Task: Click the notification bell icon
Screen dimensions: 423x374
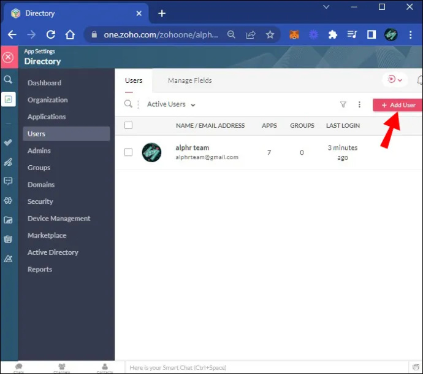Action: click(420, 80)
